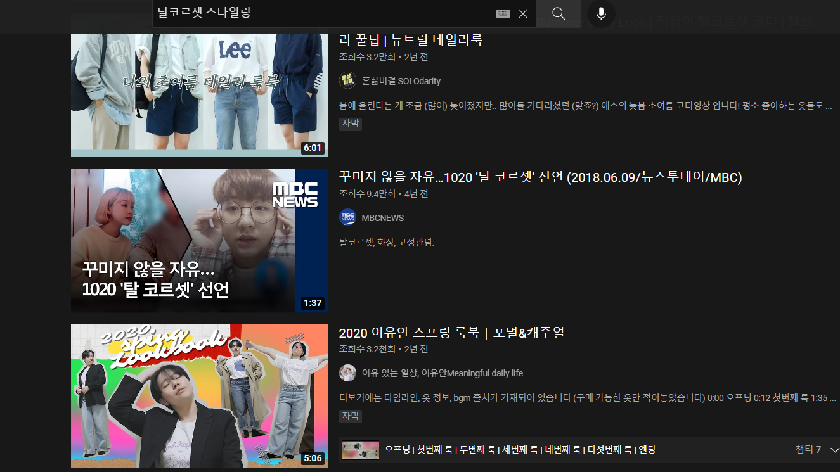Open video title ending with 뉴트럴 데일리룩

coord(411,40)
